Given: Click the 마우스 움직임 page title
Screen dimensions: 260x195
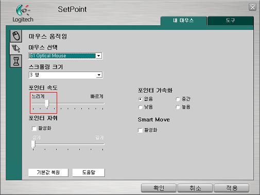Looking at the screenshot, I should tap(48, 37).
